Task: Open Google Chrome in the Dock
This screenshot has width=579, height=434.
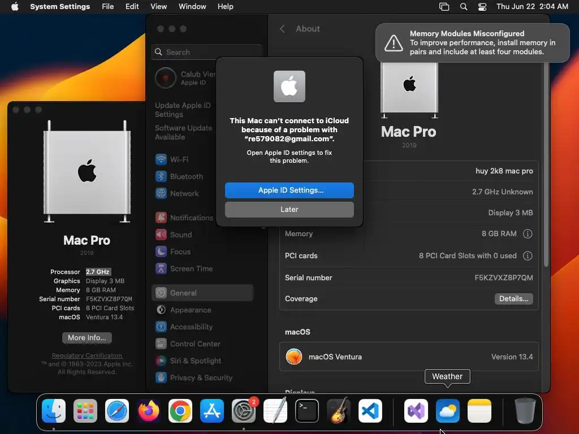Action: (x=180, y=411)
